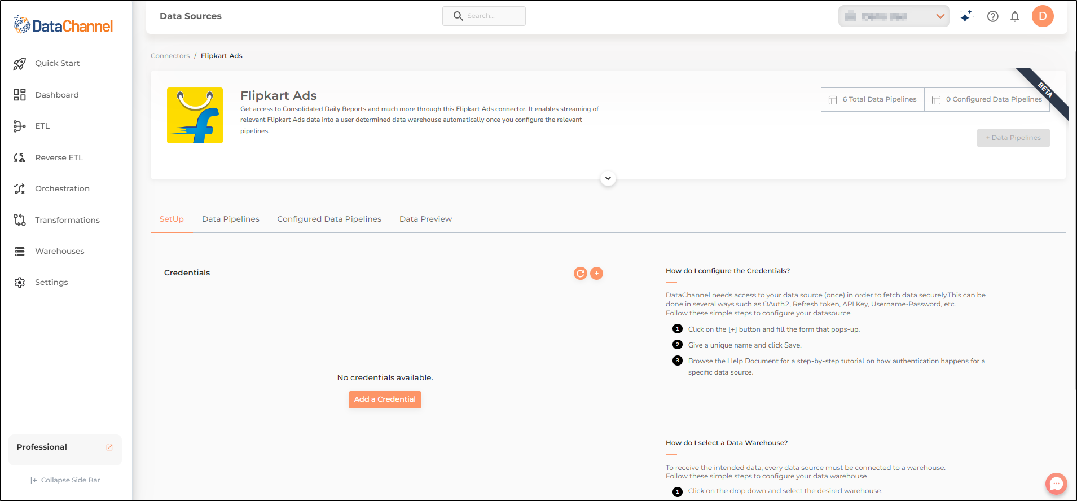Open the Professional plan external link icon
Screen dimensions: 1077x501
(109, 447)
